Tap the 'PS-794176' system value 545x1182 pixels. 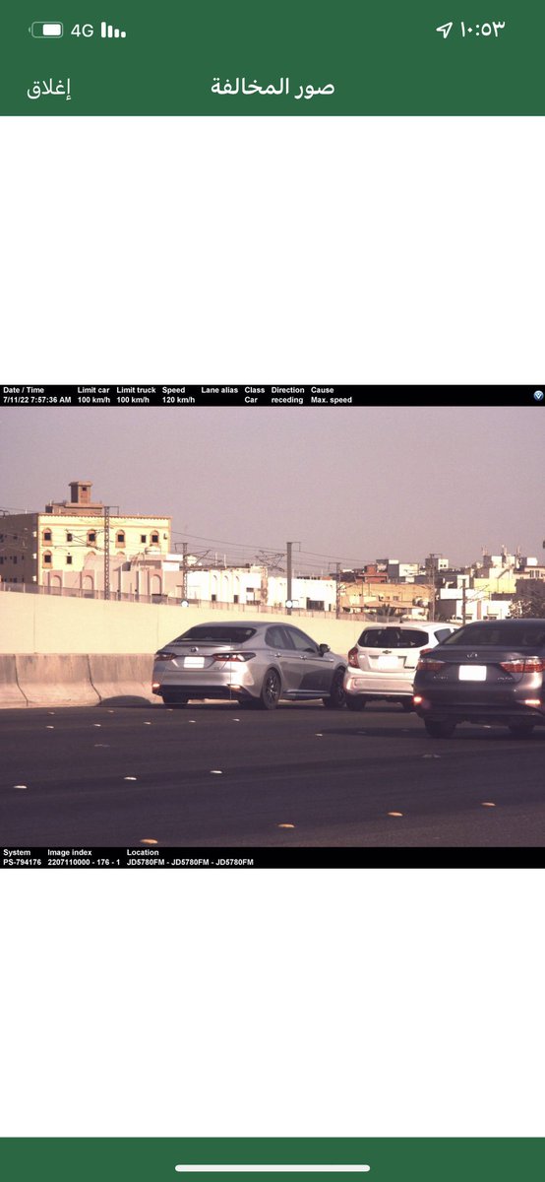point(23,862)
